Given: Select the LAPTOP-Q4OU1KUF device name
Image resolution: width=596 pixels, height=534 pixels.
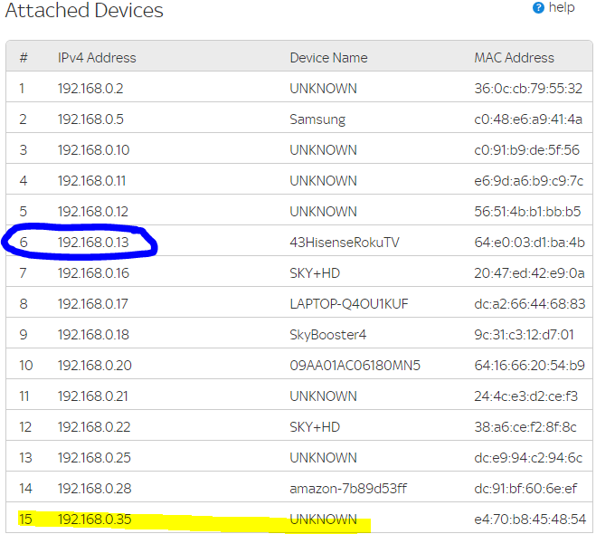Looking at the screenshot, I should coord(349,303).
